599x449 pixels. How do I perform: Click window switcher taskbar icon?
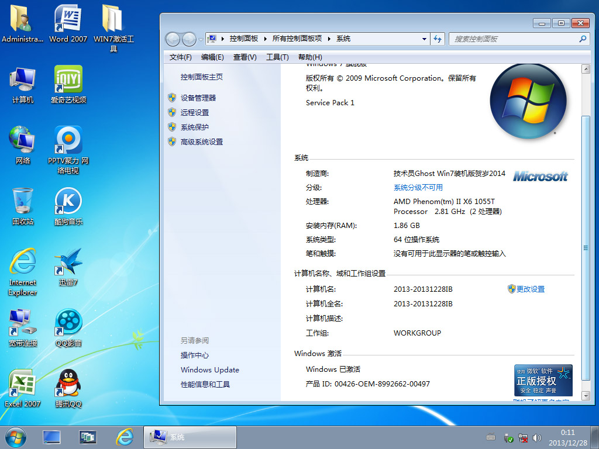pos(88,437)
